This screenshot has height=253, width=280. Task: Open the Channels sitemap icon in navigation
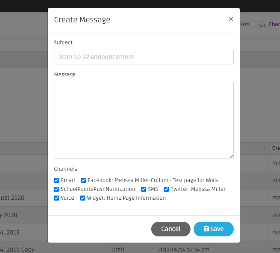[262, 24]
